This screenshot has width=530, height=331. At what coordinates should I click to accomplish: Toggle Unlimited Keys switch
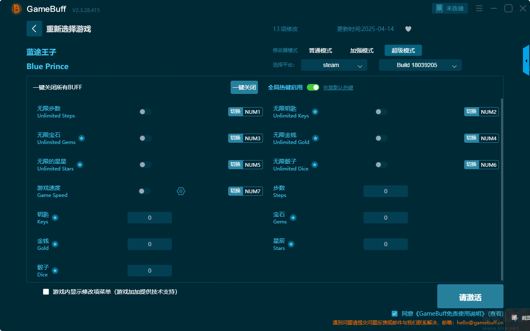point(381,112)
